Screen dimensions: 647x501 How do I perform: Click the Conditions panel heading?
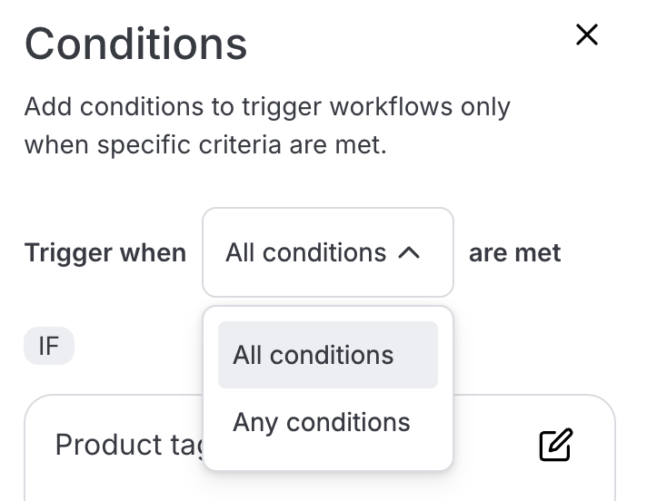[x=135, y=44]
